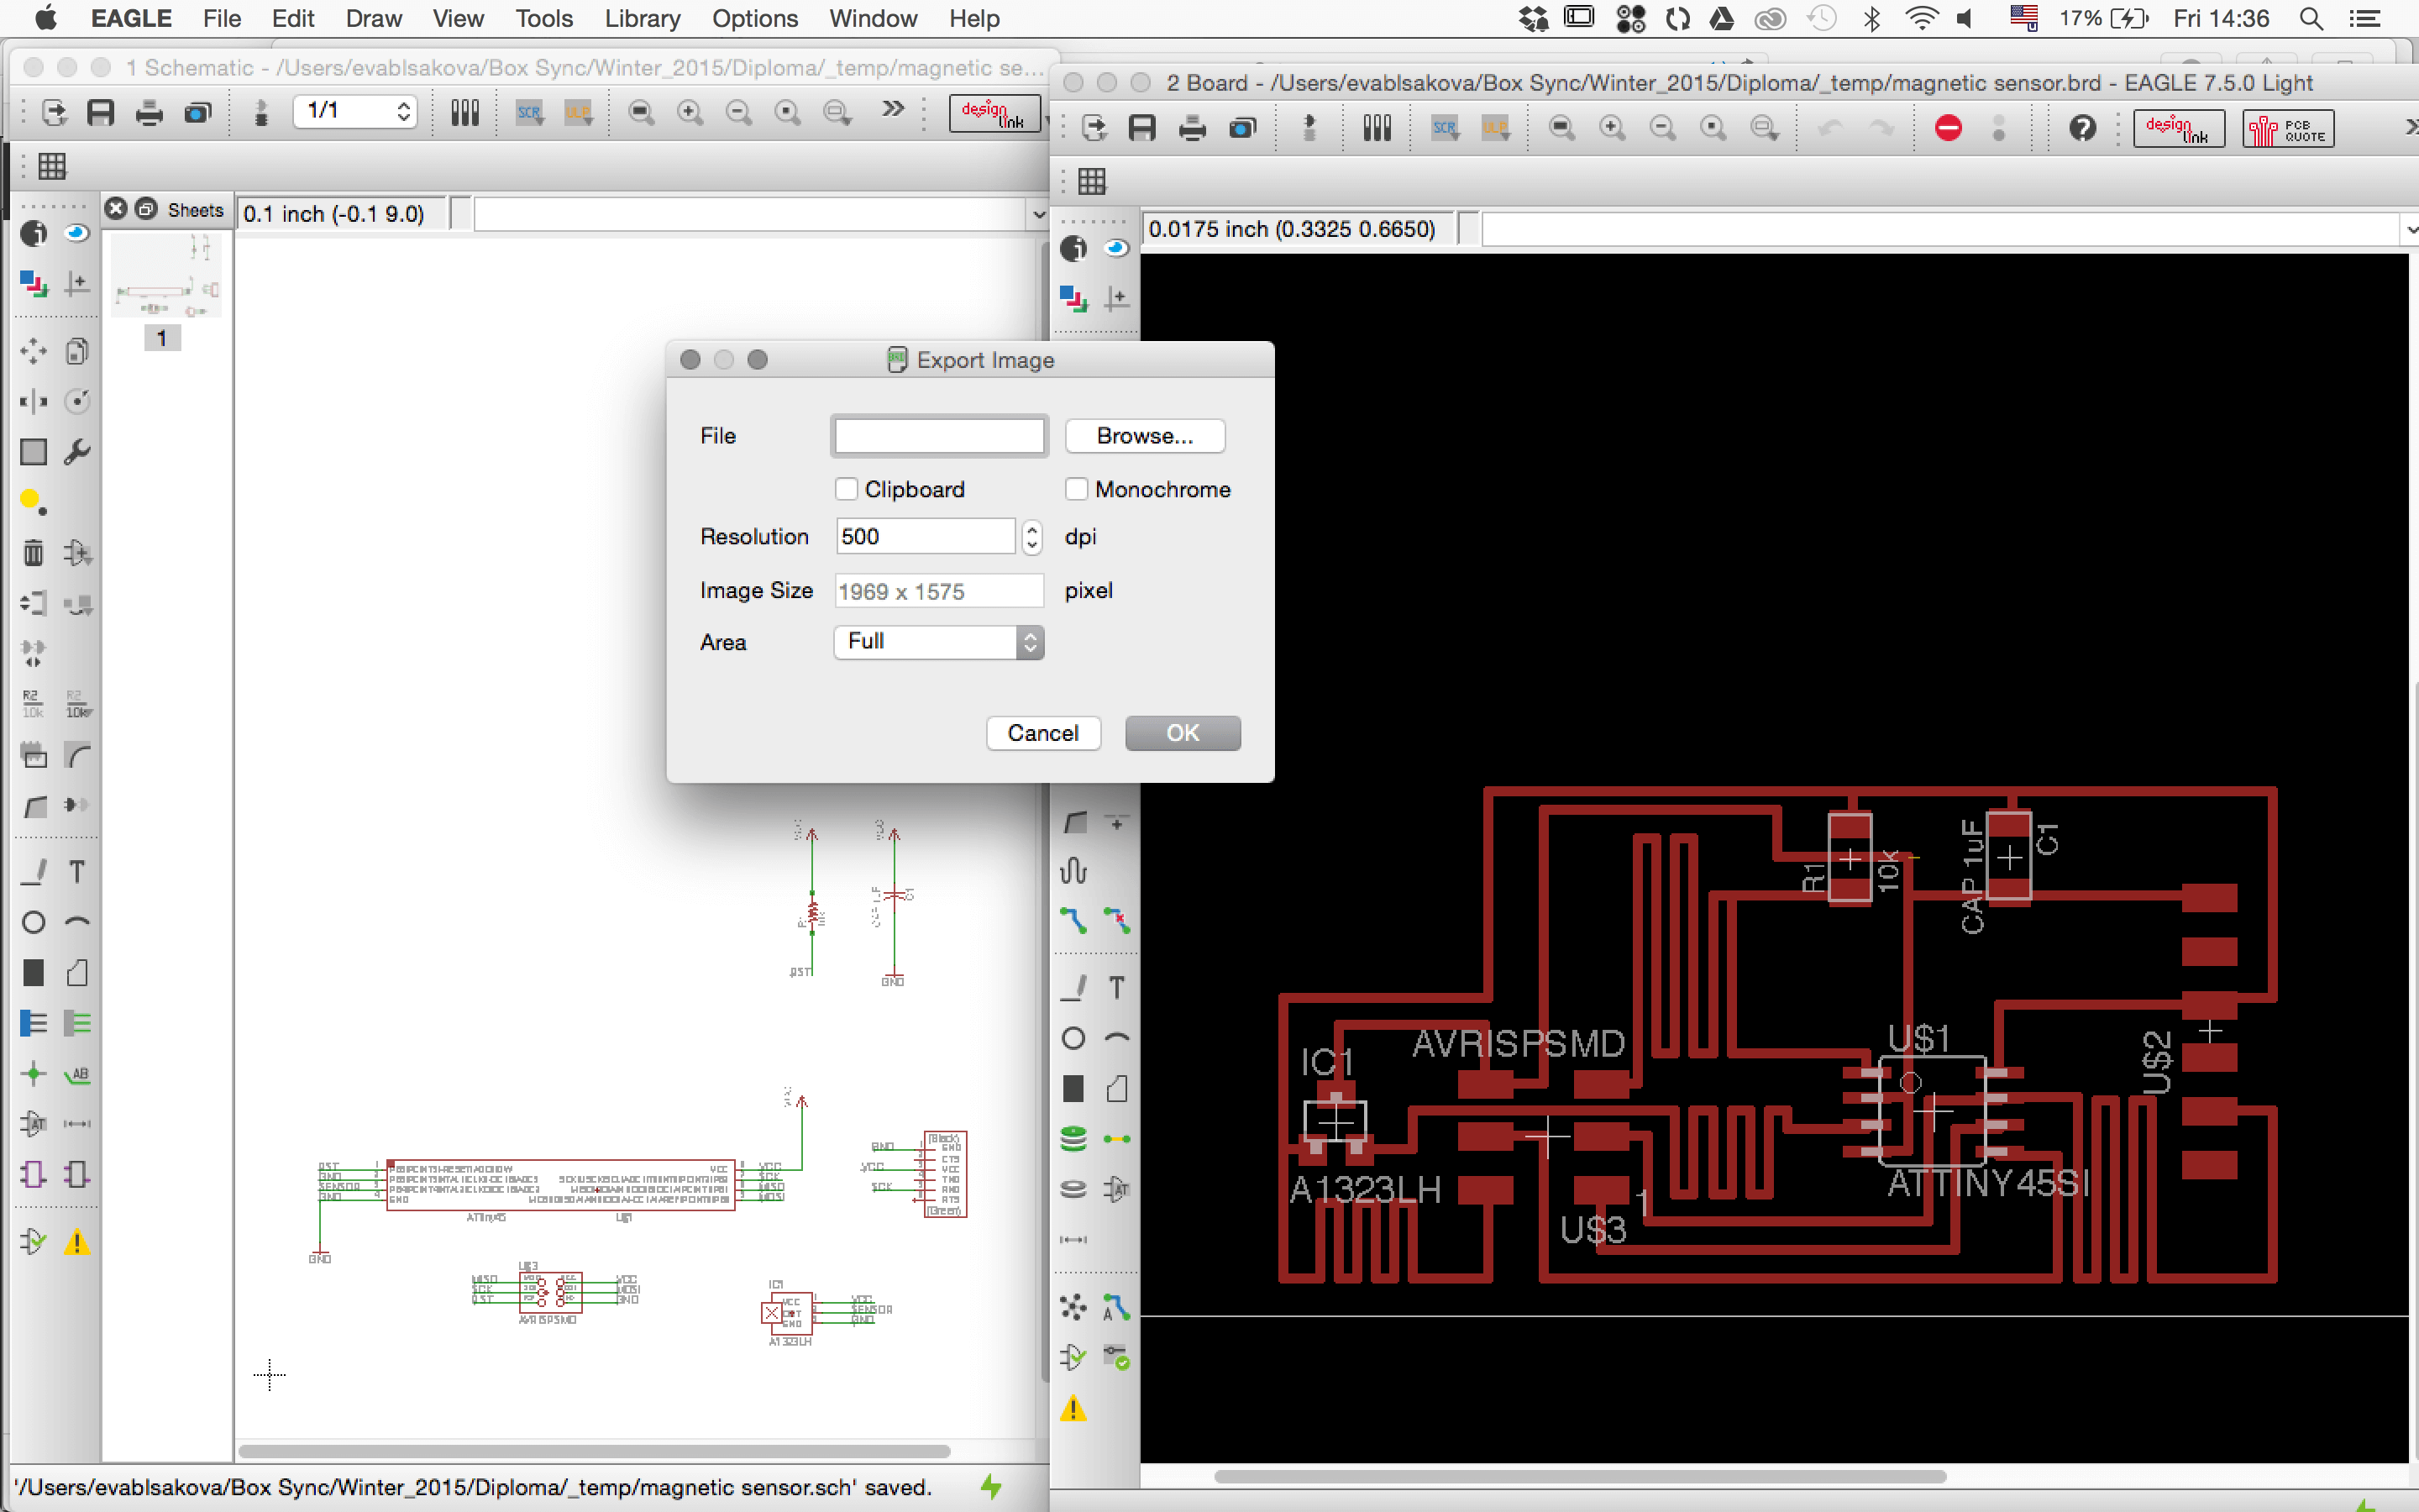Click Cancel in Export Image dialog
The image size is (2419, 1512).
pyautogui.click(x=1042, y=733)
